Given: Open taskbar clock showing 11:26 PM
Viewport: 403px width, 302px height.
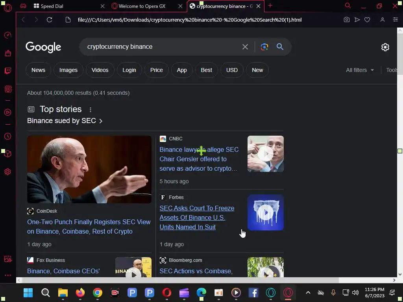Looking at the screenshot, I should click(375, 293).
